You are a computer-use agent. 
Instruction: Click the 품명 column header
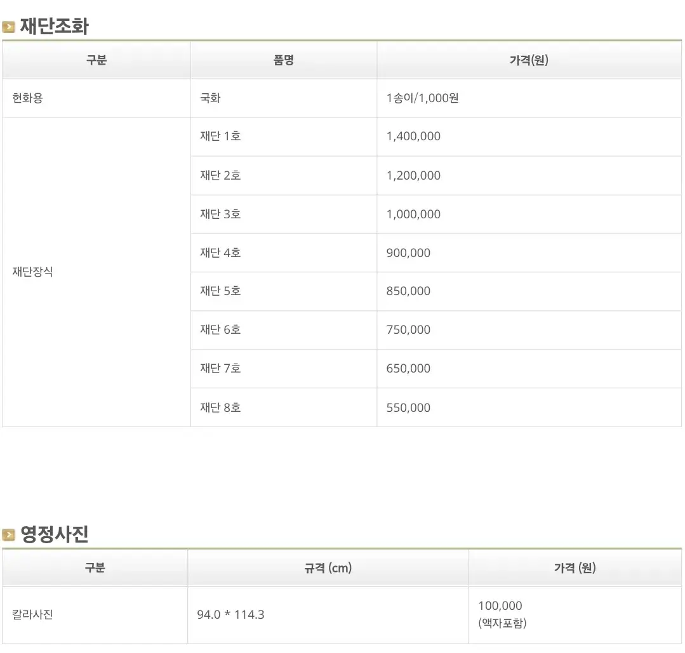pos(284,59)
